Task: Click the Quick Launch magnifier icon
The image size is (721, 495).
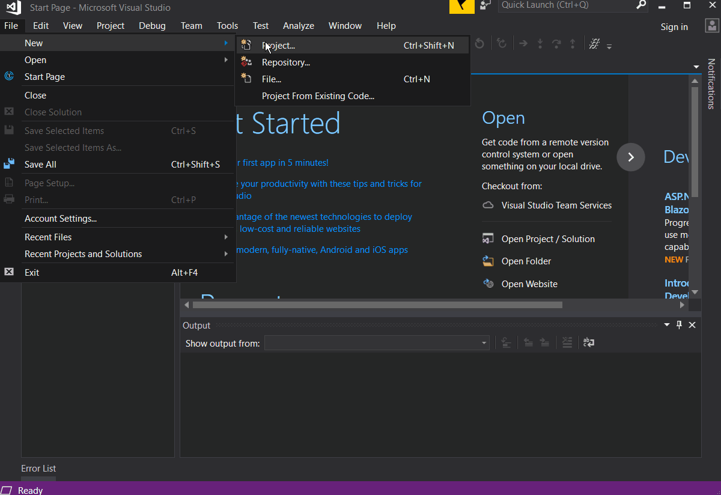Action: click(x=641, y=5)
